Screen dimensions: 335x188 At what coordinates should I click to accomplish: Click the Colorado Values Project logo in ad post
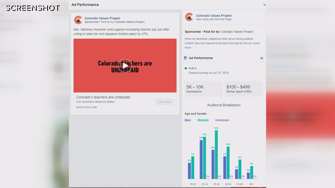78,20
